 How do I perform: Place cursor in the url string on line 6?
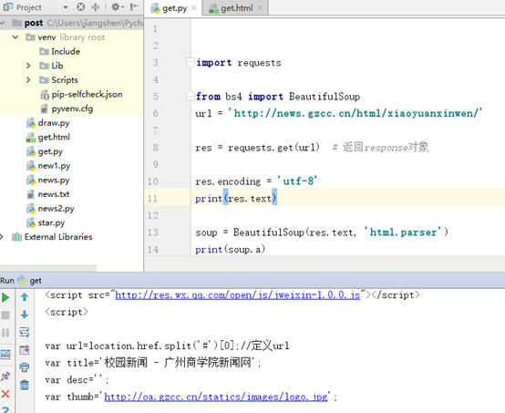pos(355,113)
